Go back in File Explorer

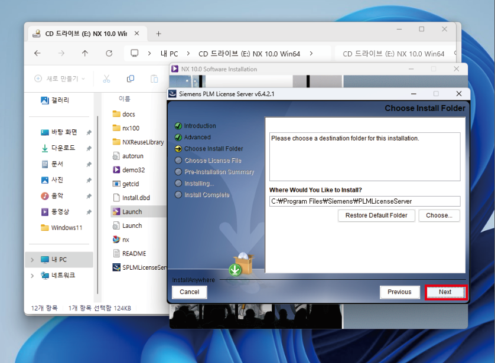tap(38, 53)
